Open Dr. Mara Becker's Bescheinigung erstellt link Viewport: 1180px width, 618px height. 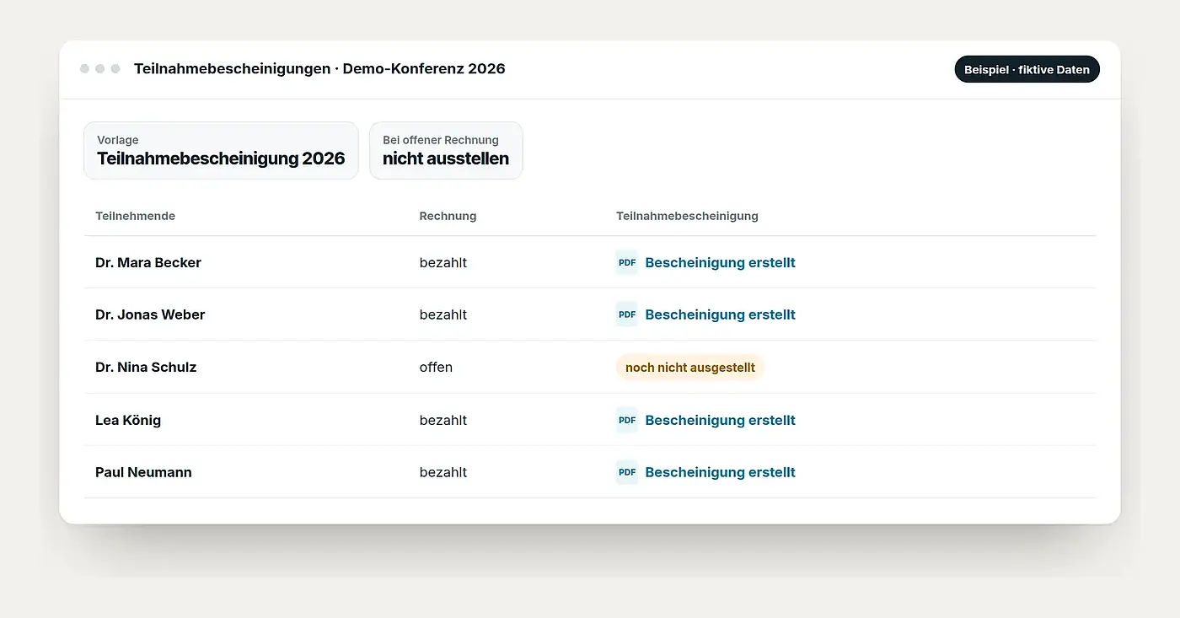720,262
